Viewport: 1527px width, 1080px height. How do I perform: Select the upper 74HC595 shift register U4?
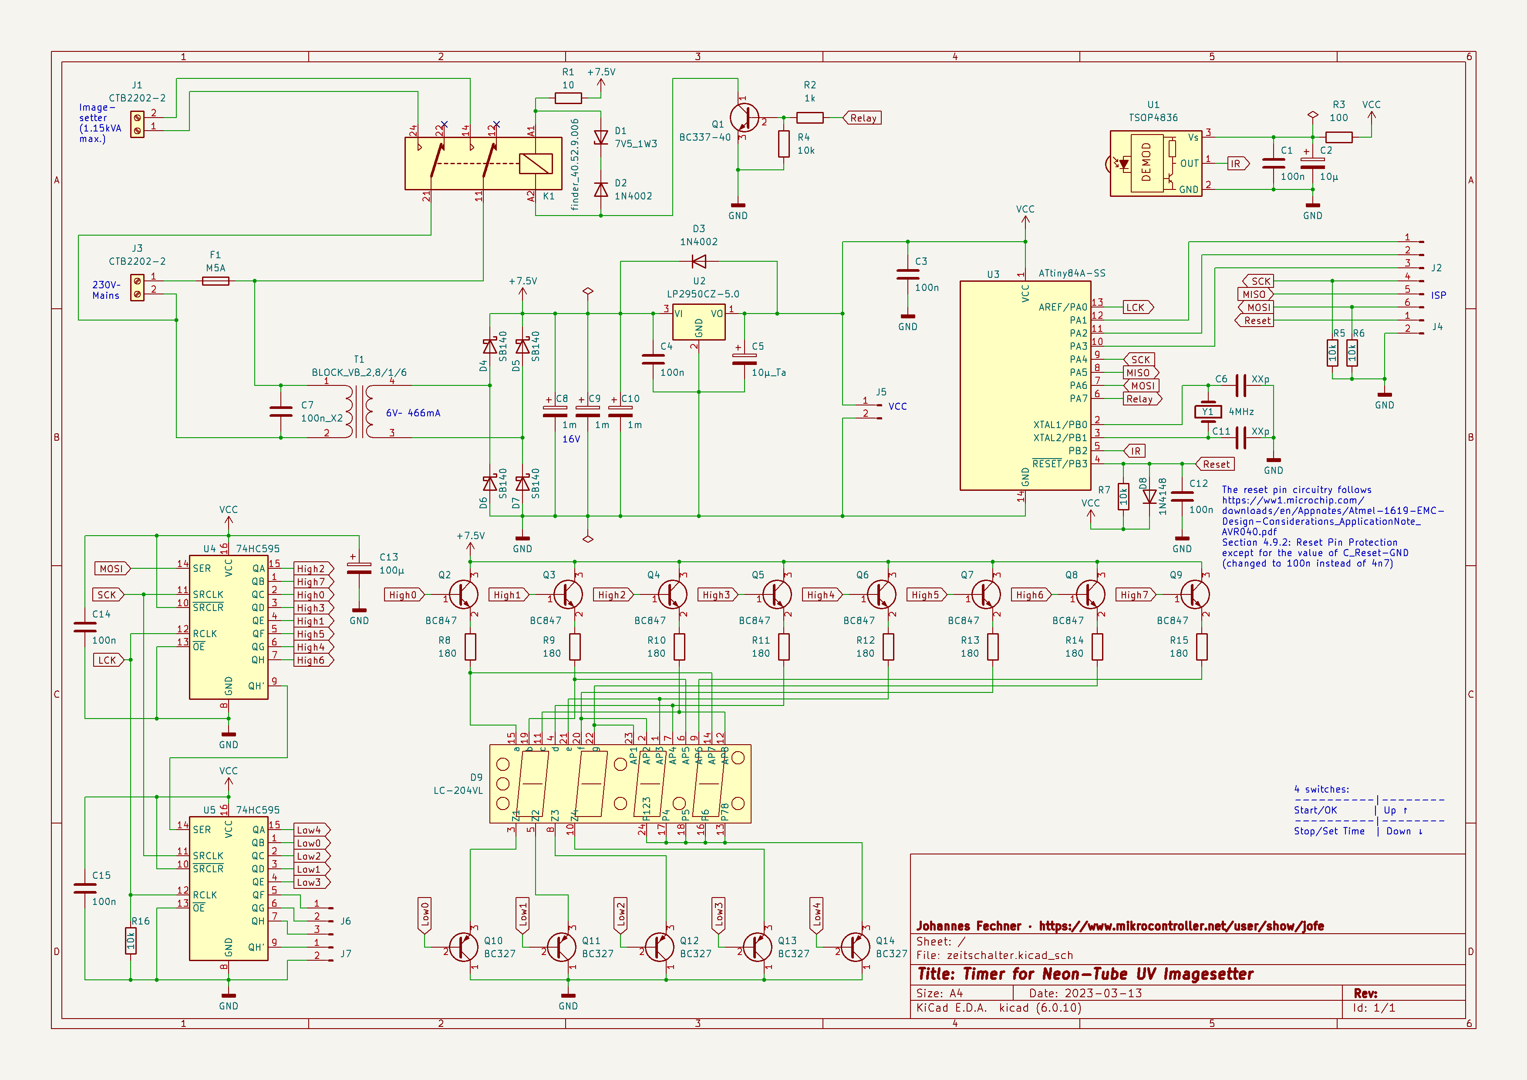[228, 628]
